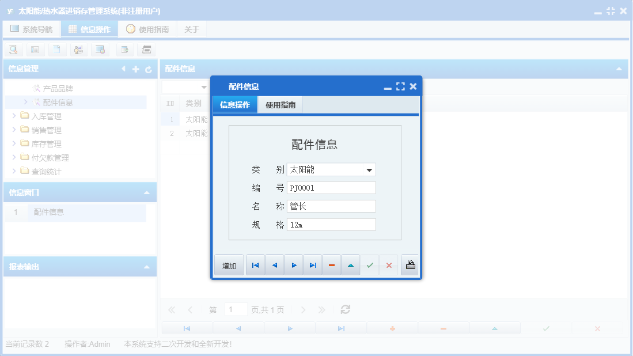Select the report list icon on the toolbar
This screenshot has width=633, height=356.
(35, 50)
